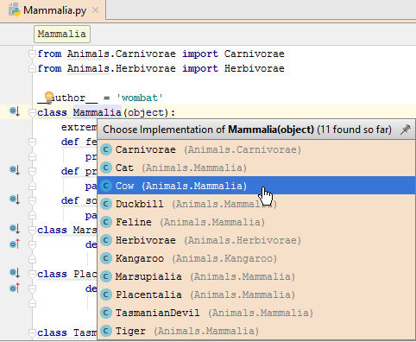Collapse the class Tasm fold marker
The image size is (416, 342).
(x=32, y=332)
